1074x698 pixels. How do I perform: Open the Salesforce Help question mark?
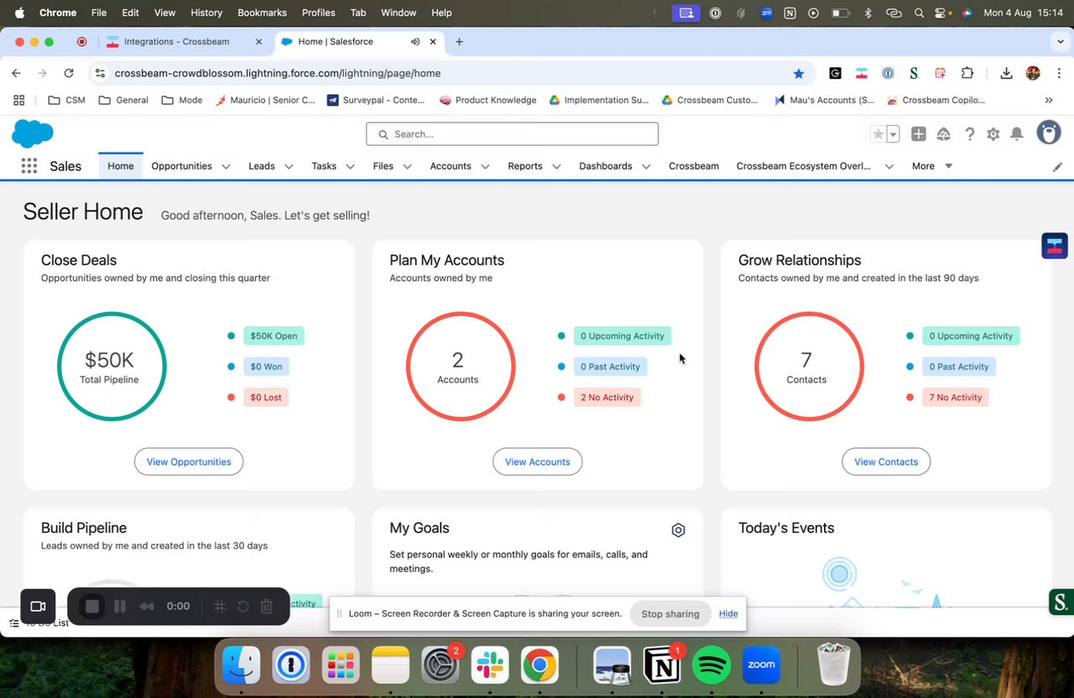click(x=970, y=134)
